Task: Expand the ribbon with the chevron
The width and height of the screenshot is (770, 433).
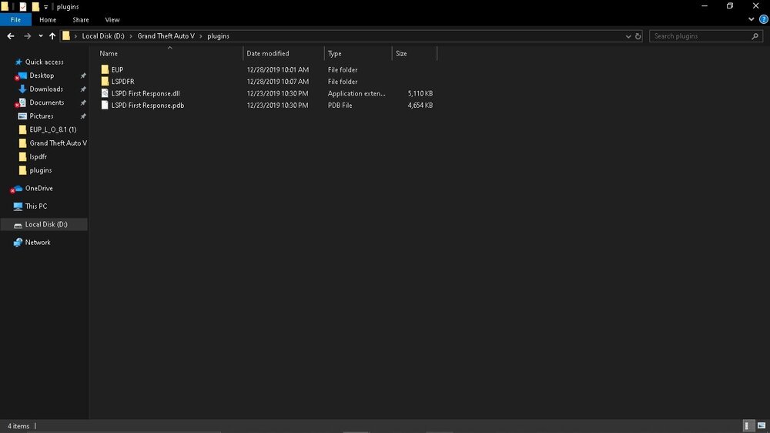Action: [751, 20]
